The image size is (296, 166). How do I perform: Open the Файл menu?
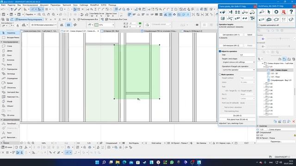3,5
